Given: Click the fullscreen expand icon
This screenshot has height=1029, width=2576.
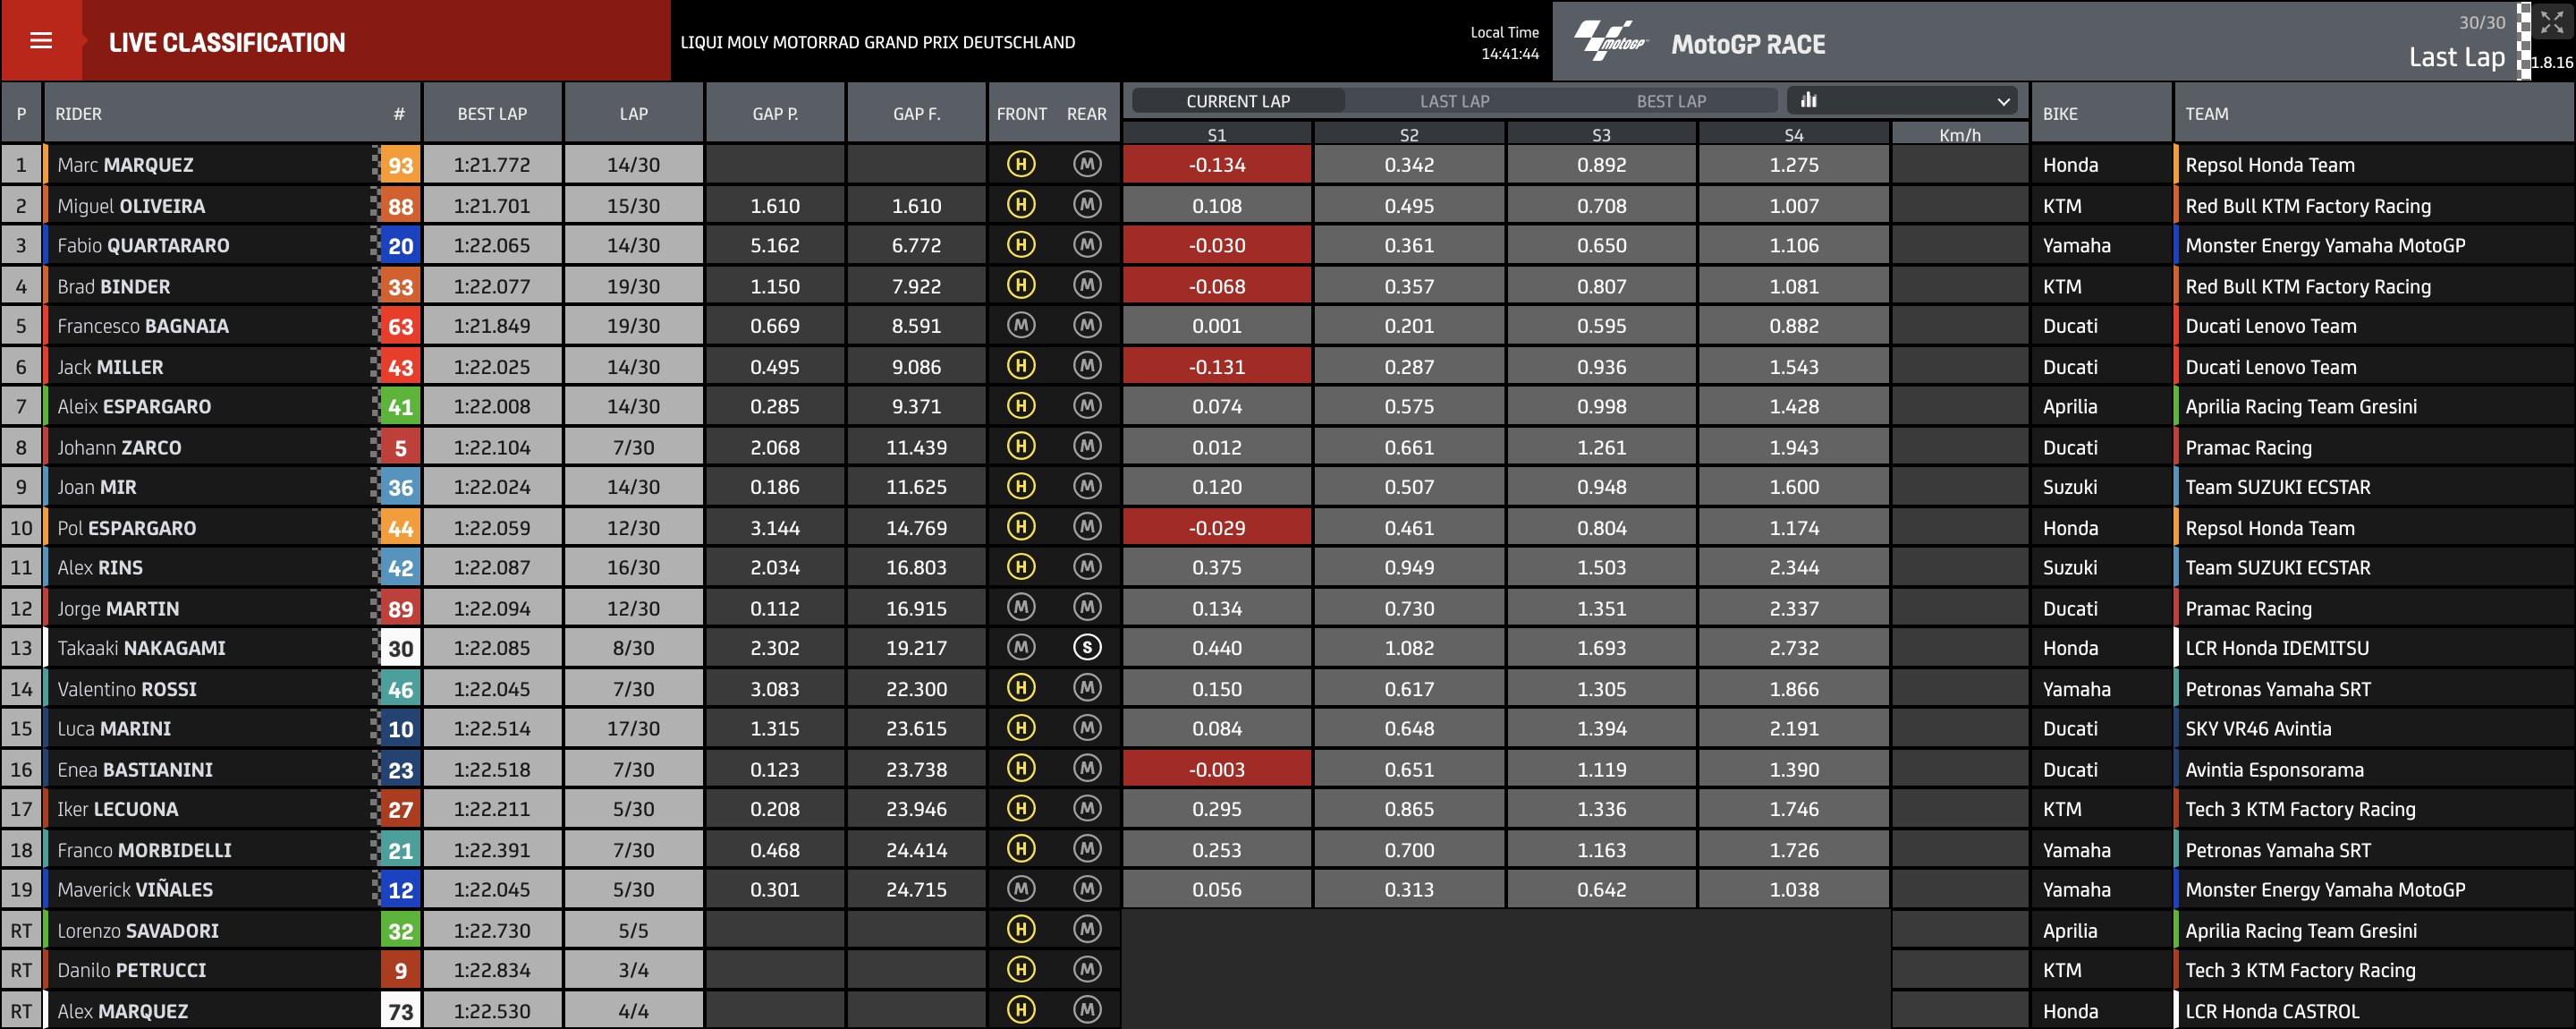Looking at the screenshot, I should [x=2553, y=22].
